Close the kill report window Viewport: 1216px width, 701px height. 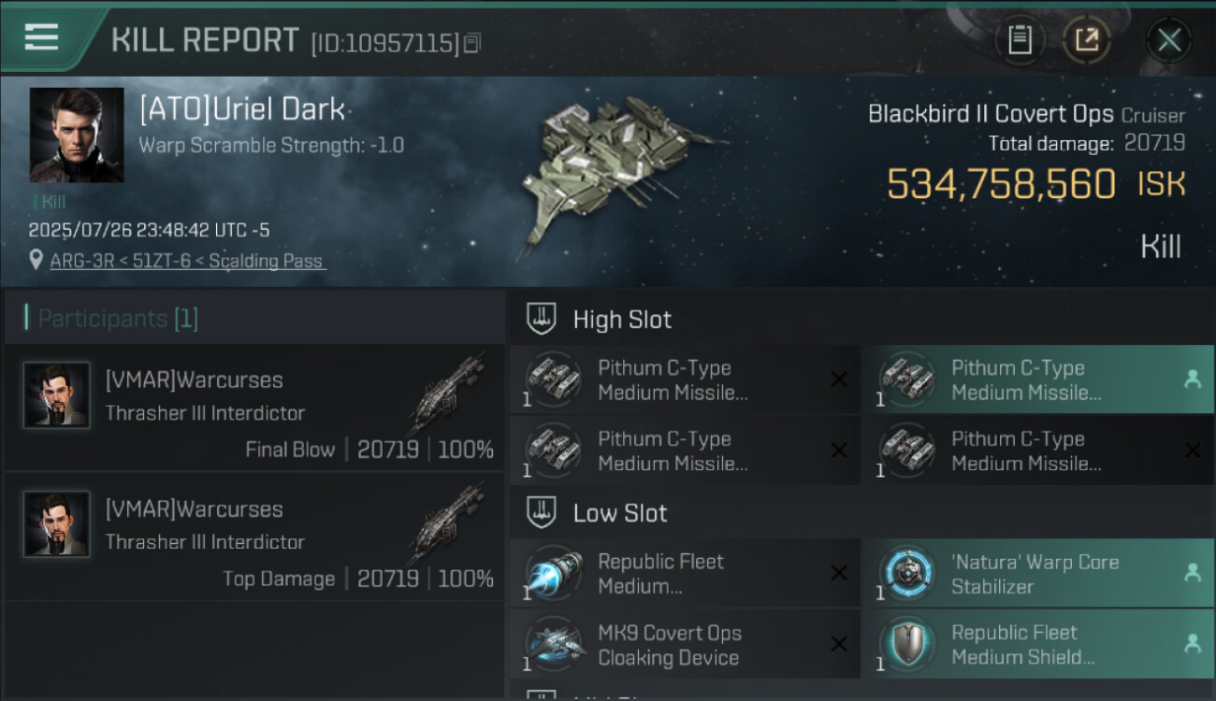pyautogui.click(x=1168, y=40)
